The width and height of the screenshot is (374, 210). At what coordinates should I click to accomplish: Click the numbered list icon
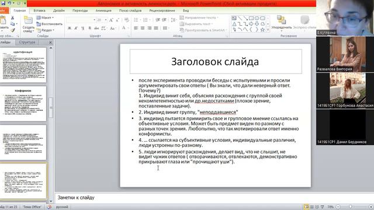click(146, 20)
